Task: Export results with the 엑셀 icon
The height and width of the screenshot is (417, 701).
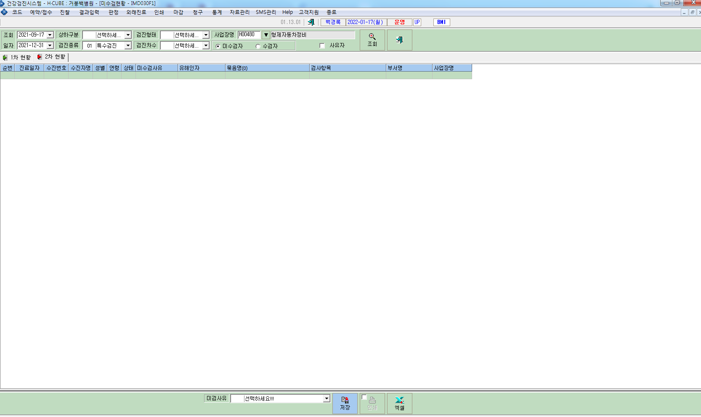Action: 400,404
